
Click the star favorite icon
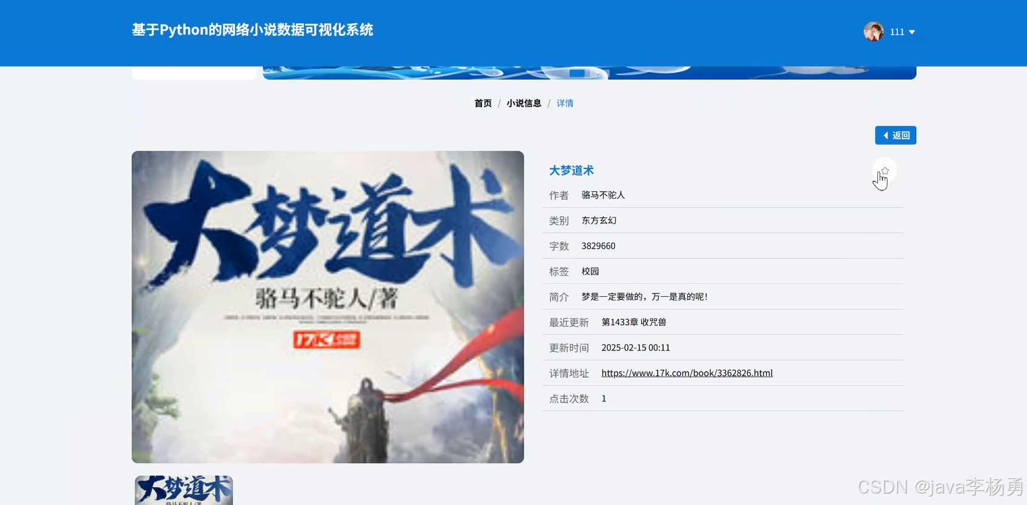[x=885, y=171]
